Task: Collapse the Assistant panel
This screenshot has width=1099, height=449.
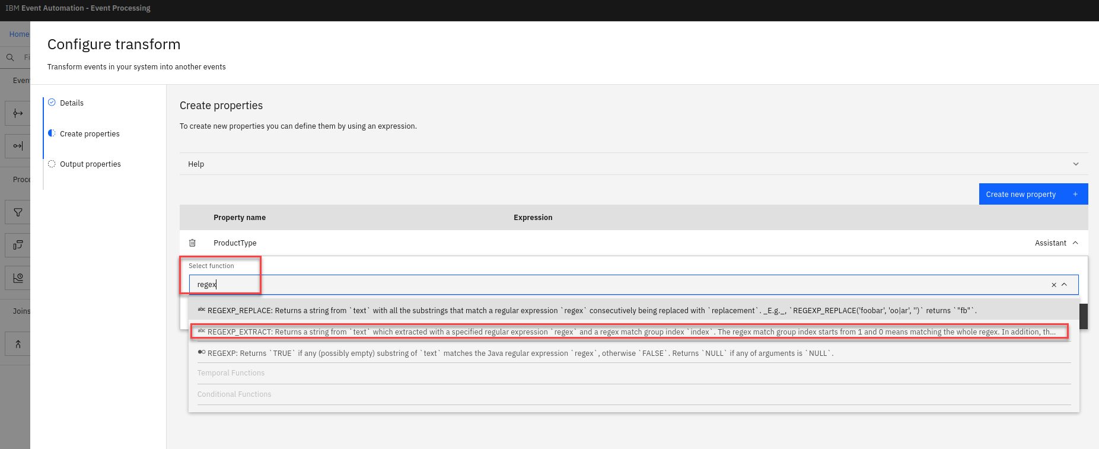Action: pyautogui.click(x=1075, y=243)
